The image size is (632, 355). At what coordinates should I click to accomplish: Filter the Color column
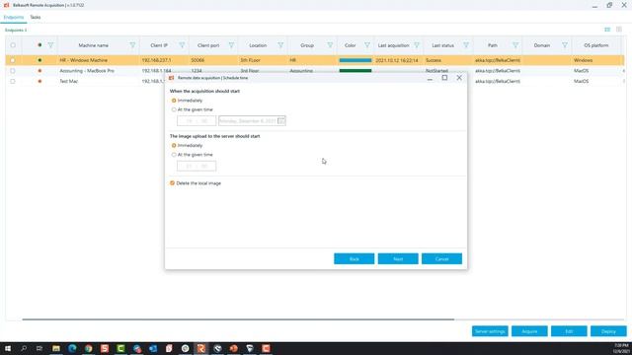pyautogui.click(x=366, y=45)
